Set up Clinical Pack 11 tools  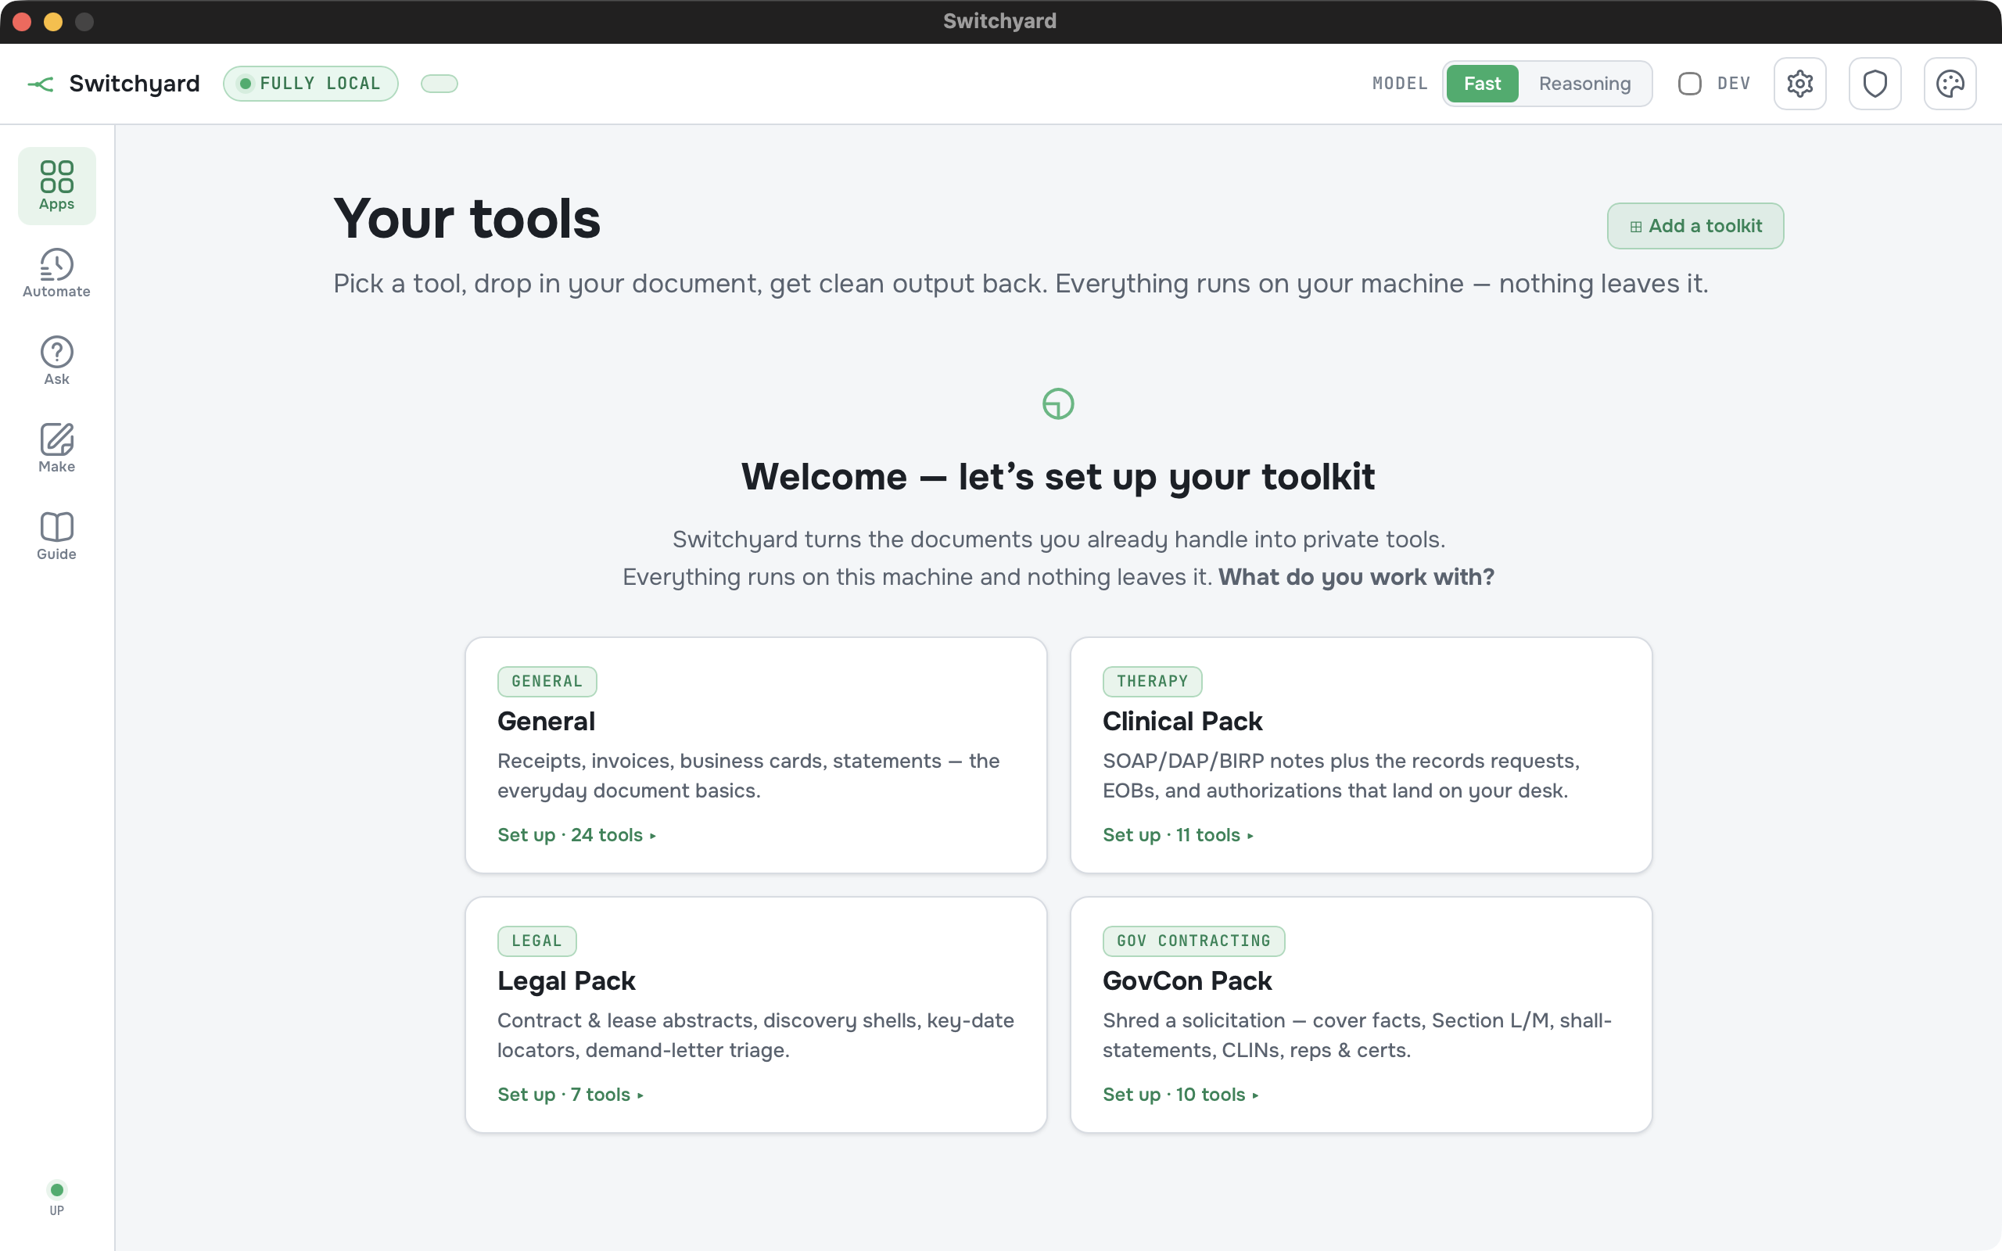coord(1178,835)
